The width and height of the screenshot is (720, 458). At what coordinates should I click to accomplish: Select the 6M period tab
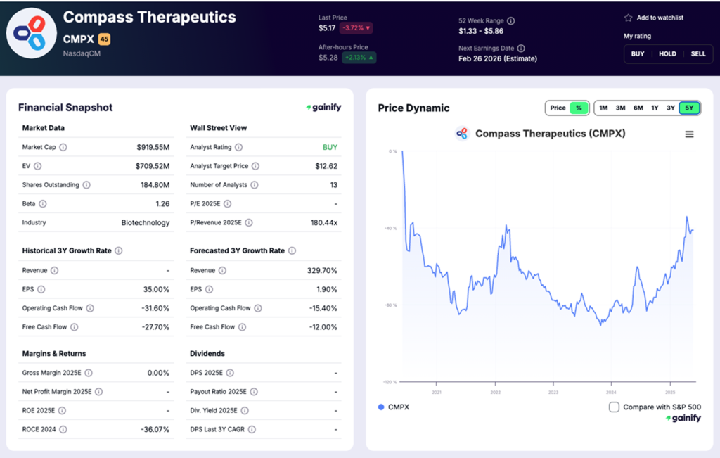[x=638, y=108]
